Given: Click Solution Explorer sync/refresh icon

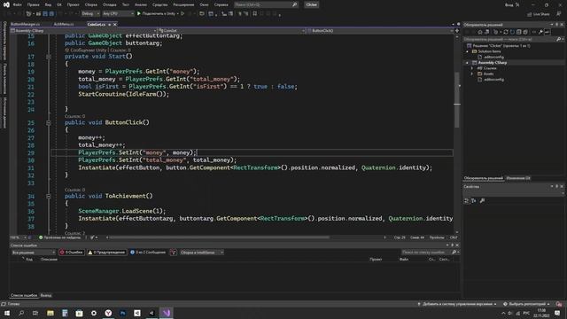Looking at the screenshot, I should (506, 32).
